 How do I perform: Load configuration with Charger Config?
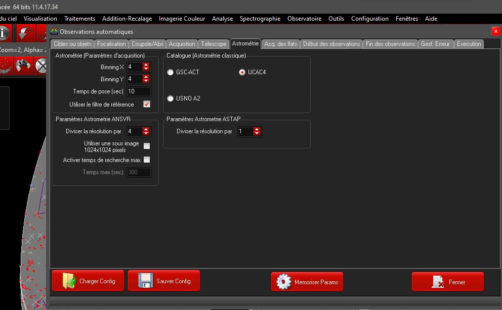click(89, 281)
